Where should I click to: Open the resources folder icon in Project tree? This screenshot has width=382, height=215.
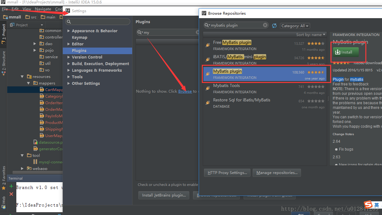[30, 77]
